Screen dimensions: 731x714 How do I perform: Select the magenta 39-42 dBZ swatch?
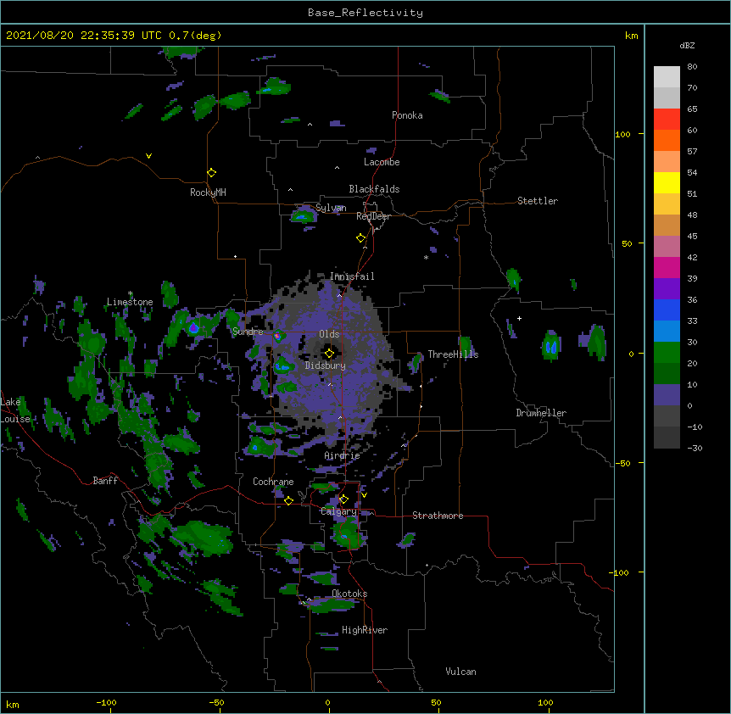pos(667,267)
